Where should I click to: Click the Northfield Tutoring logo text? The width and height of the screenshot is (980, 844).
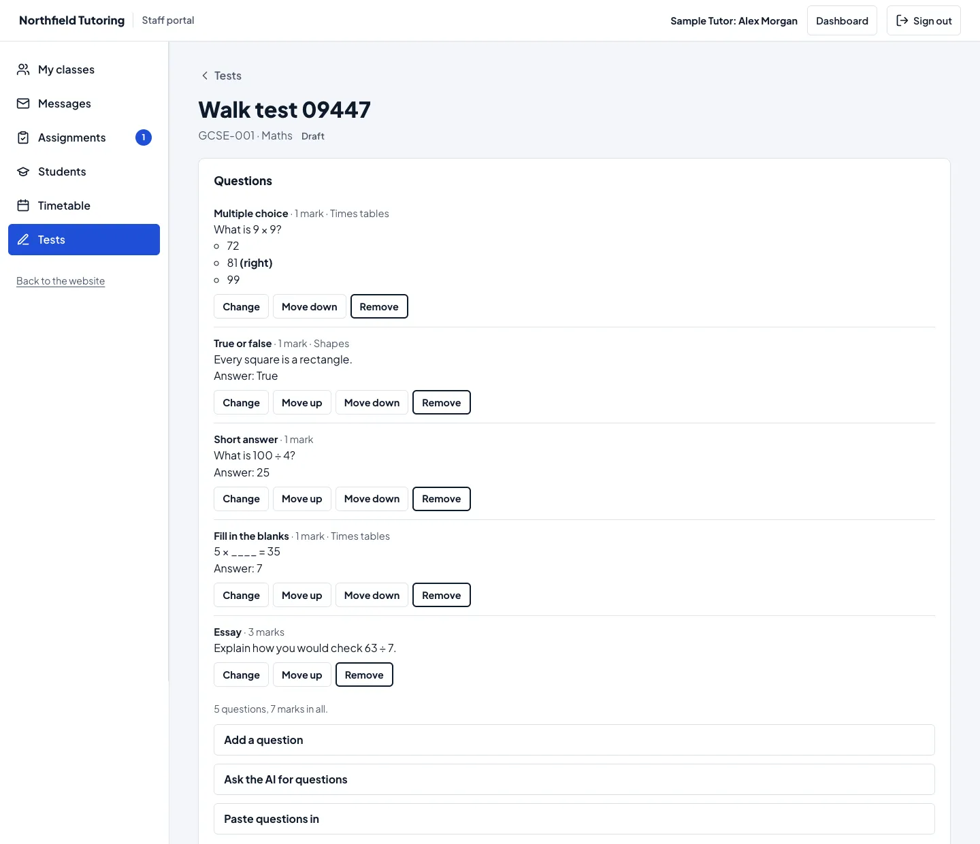tap(72, 20)
